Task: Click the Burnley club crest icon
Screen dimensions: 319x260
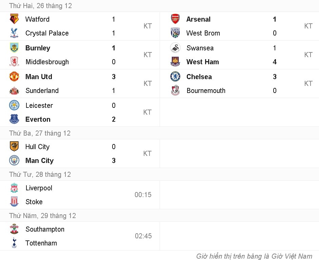Action: [14, 48]
